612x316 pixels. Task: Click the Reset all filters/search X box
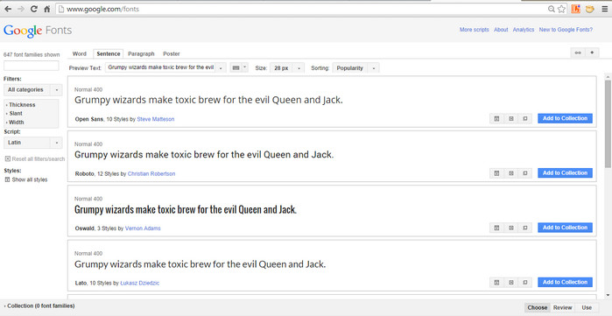(x=7, y=158)
